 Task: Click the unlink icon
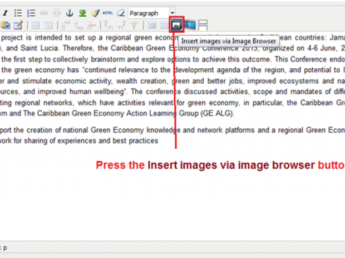pos(56,13)
